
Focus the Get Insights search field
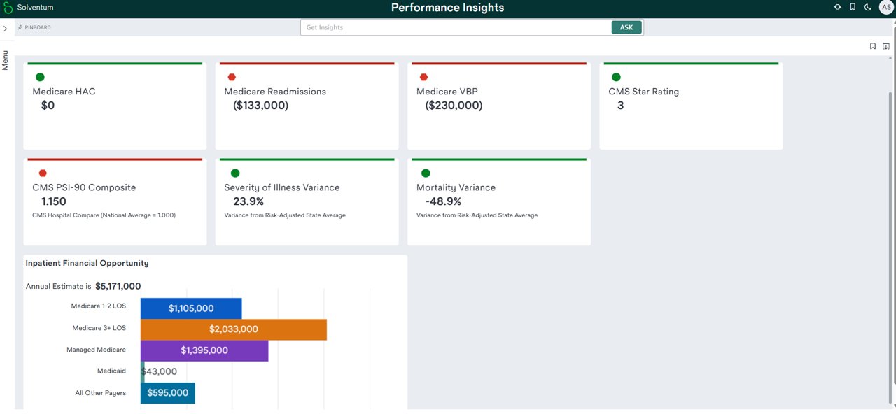pos(456,27)
